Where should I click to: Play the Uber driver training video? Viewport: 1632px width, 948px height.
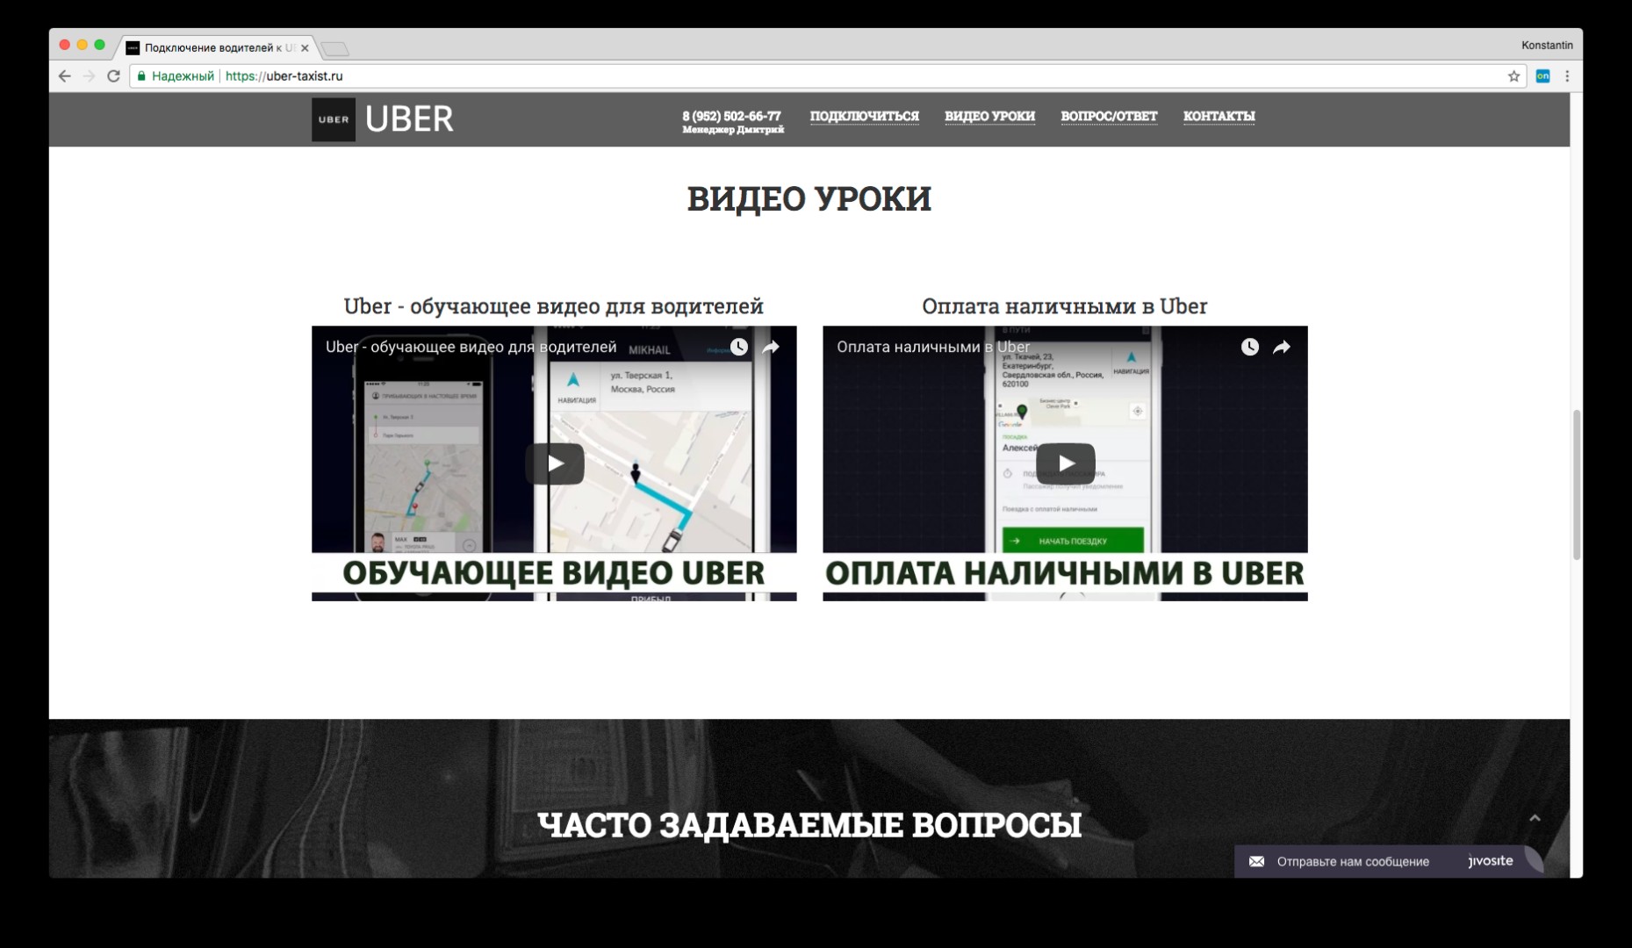pyautogui.click(x=555, y=463)
